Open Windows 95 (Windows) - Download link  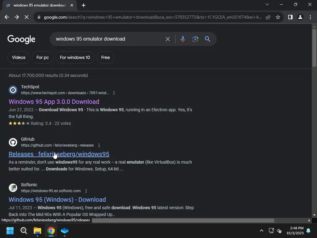coord(57,200)
